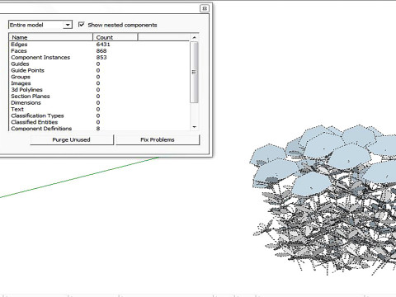This screenshot has width=396, height=297.
Task: Select the Text row in statistics
Action: [100, 109]
